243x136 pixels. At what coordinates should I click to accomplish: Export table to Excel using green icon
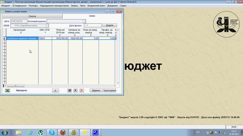pyautogui.click(x=7, y=91)
